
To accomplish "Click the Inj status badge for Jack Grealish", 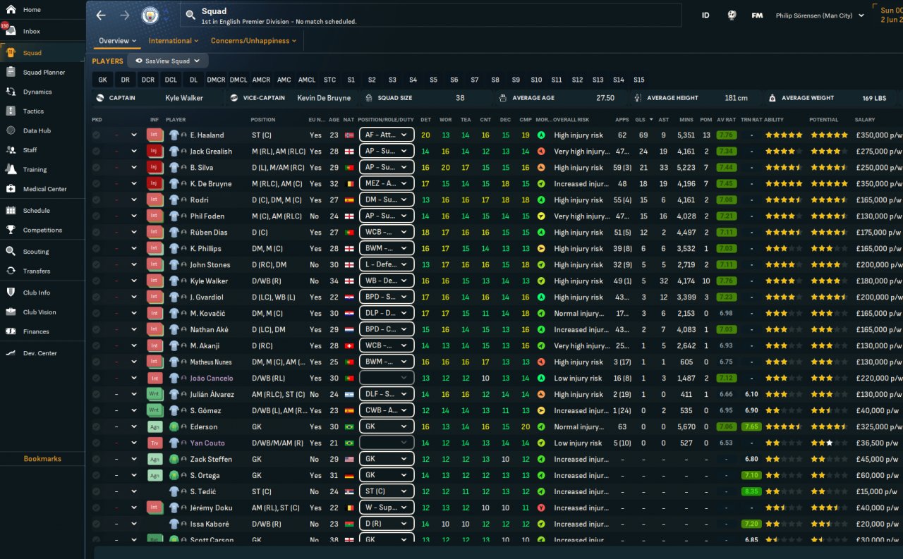I will click(154, 152).
